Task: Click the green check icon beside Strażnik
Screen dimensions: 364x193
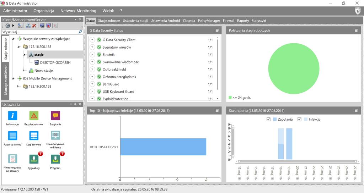Action: click(99, 54)
